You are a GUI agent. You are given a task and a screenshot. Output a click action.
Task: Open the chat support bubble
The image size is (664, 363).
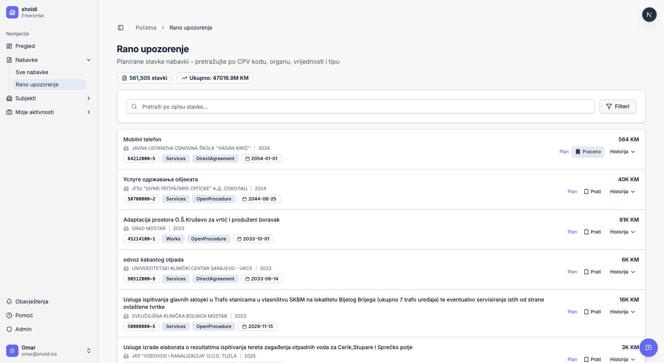click(649, 348)
